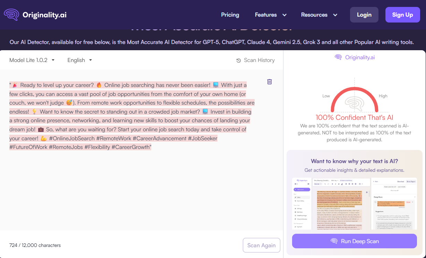Click the Sign Up button
This screenshot has width=426, height=258.
tap(403, 15)
